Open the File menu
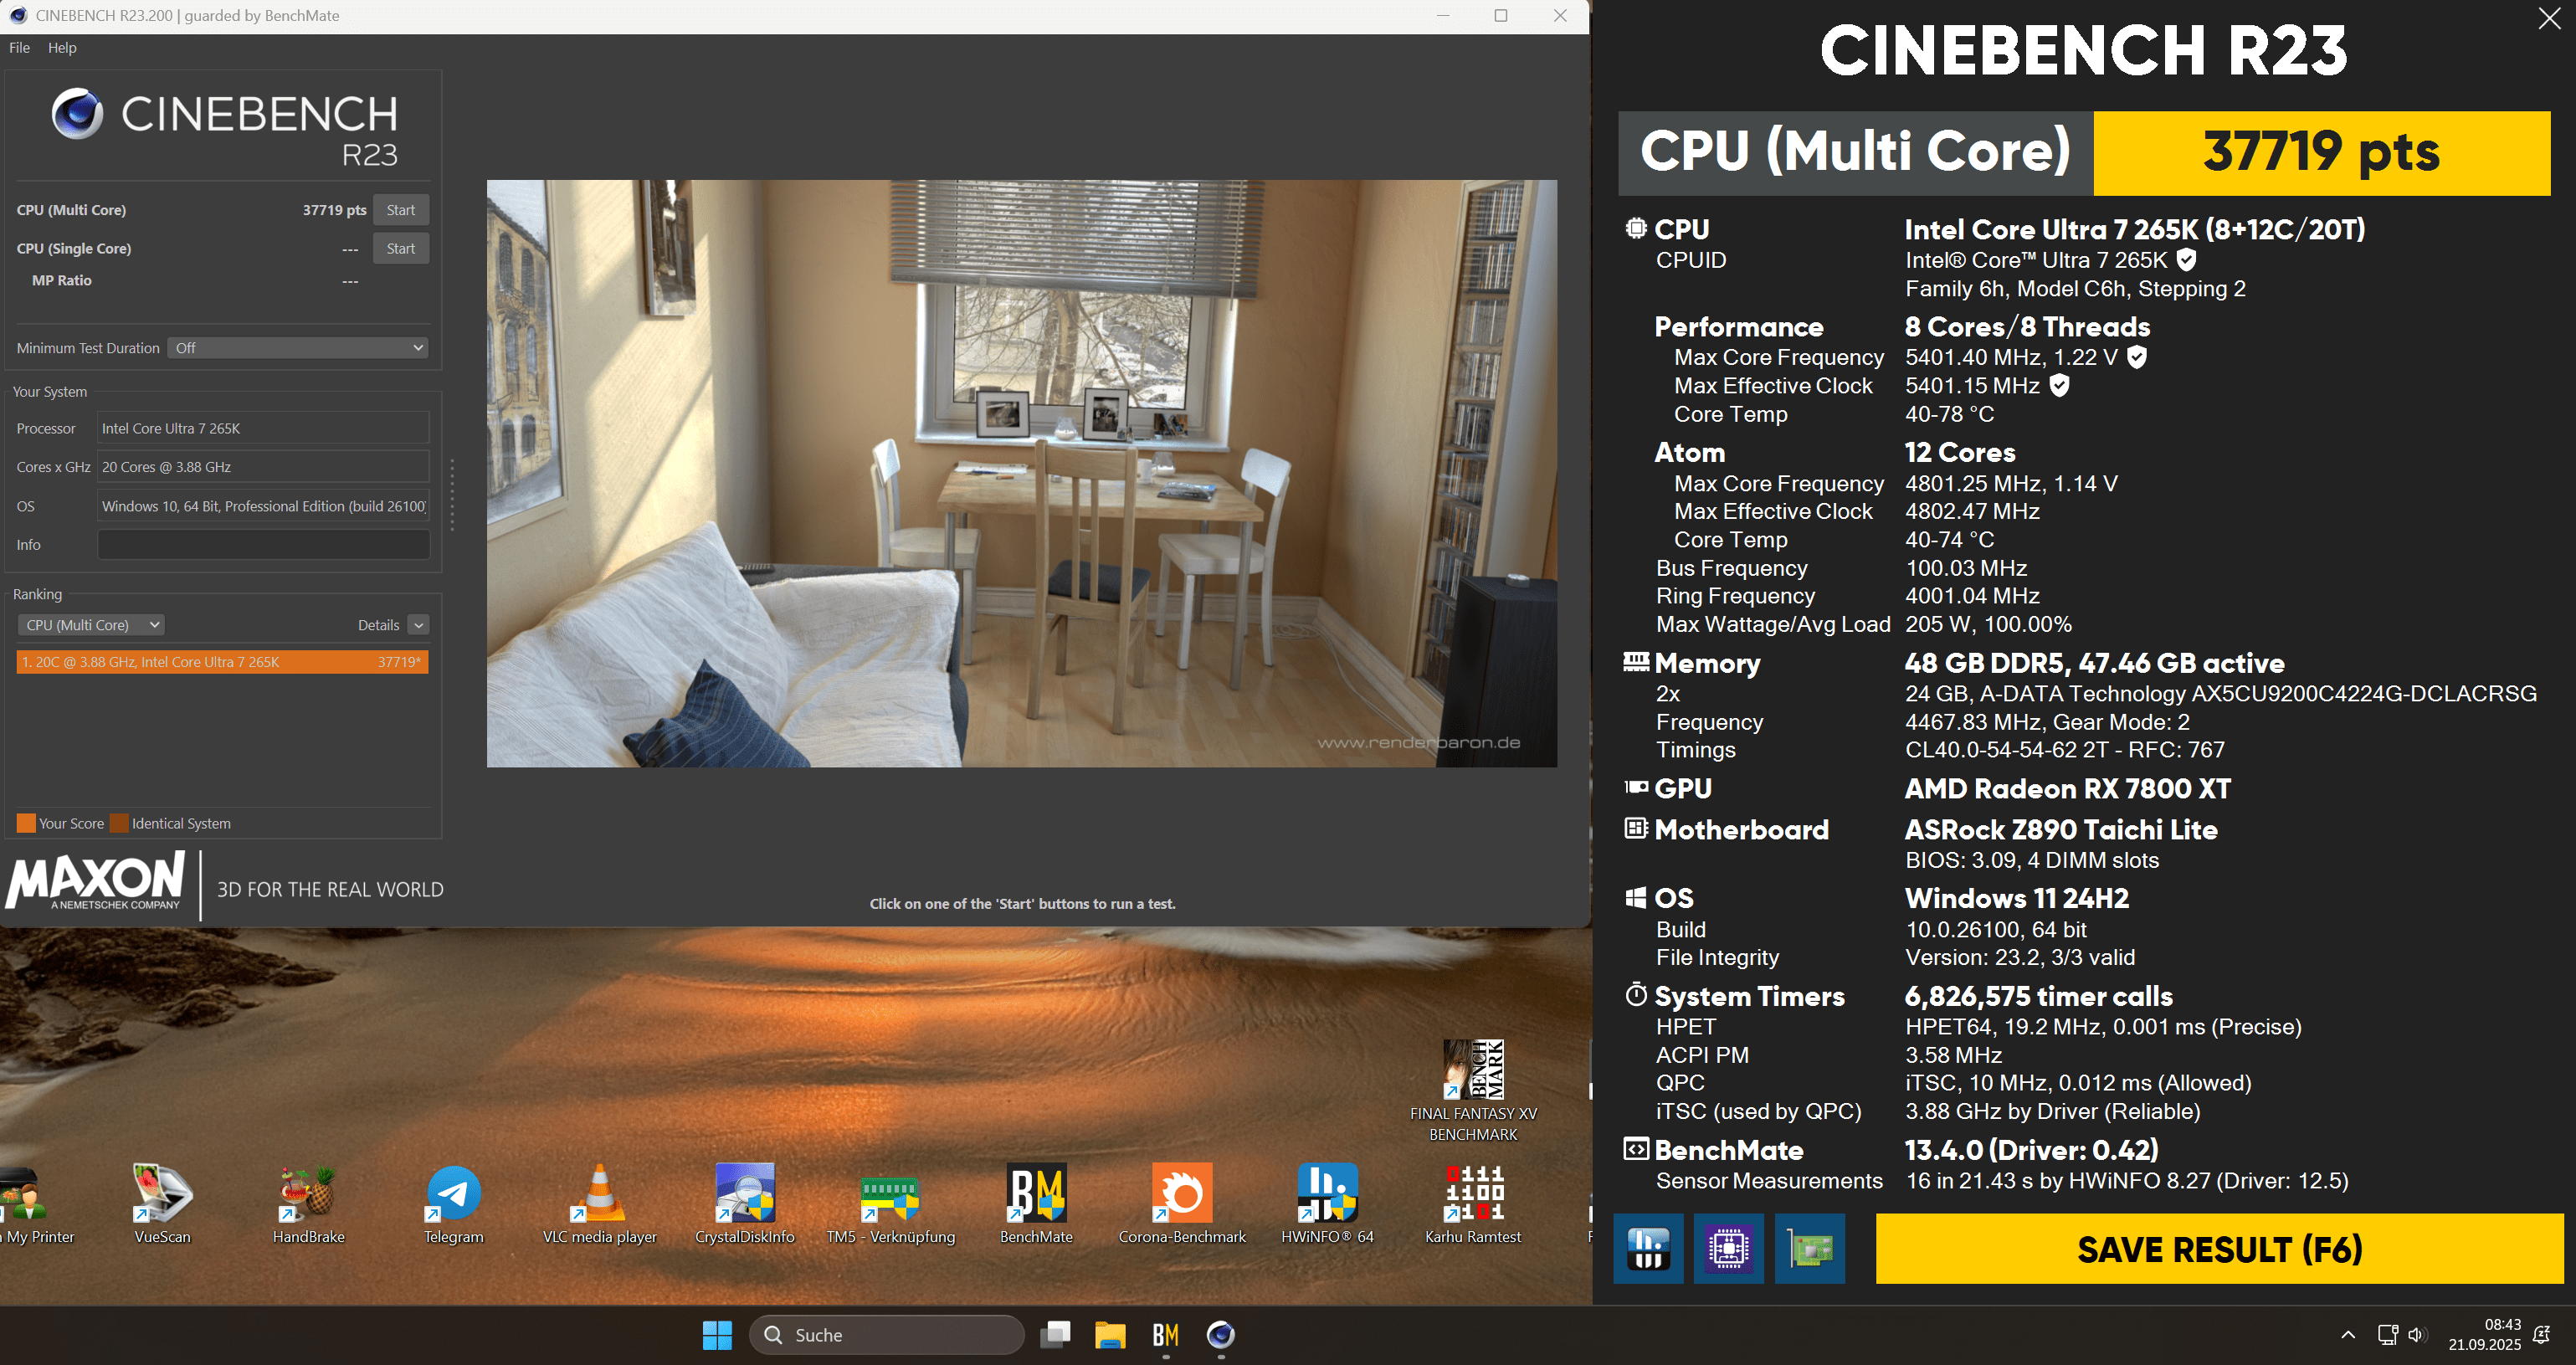Viewport: 2576px width, 1365px height. click(19, 47)
